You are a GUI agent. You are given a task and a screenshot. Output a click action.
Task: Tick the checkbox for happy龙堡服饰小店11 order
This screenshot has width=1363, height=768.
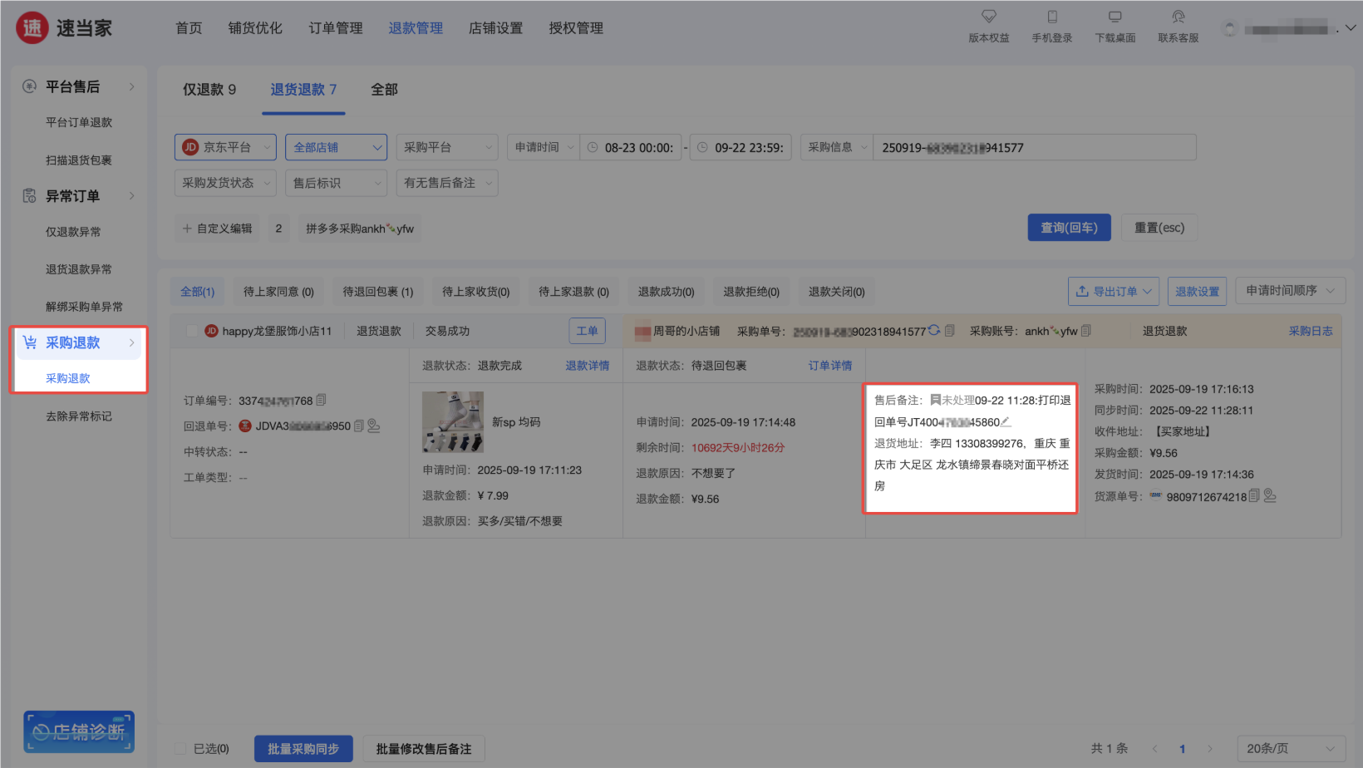[192, 331]
